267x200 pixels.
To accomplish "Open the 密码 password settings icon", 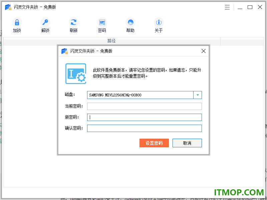I will click(x=102, y=22).
